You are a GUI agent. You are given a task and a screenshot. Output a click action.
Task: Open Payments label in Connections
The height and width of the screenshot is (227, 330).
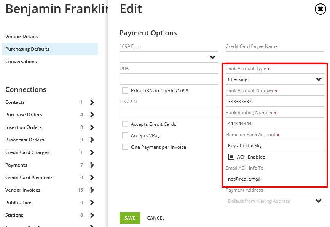click(x=16, y=165)
